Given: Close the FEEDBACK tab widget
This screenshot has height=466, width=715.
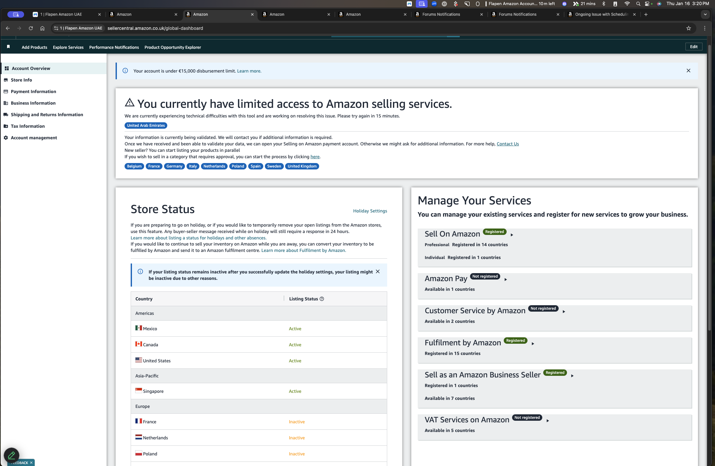Looking at the screenshot, I should [x=31, y=462].
